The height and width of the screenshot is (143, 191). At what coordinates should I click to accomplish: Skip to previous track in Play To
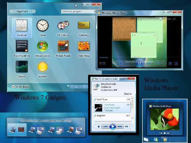tap(105, 127)
